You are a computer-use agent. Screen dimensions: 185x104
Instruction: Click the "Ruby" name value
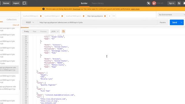tap(54, 53)
